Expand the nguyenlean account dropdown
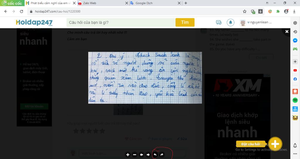The image size is (300, 159). tap(260, 22)
